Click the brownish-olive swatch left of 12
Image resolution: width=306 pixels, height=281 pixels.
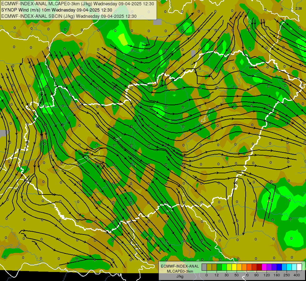coord(214,267)
